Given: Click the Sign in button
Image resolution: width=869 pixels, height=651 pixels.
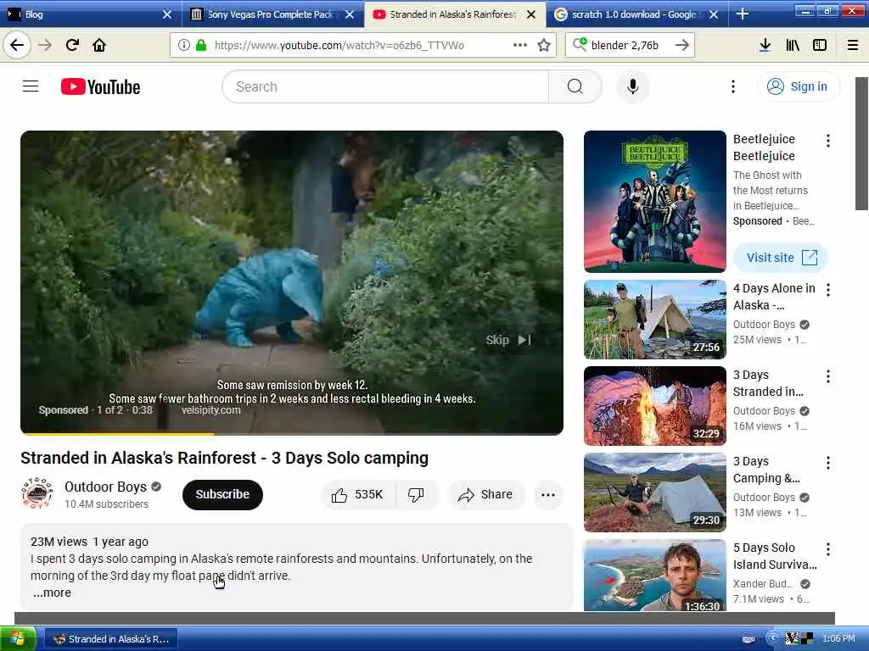Looking at the screenshot, I should click(x=798, y=86).
